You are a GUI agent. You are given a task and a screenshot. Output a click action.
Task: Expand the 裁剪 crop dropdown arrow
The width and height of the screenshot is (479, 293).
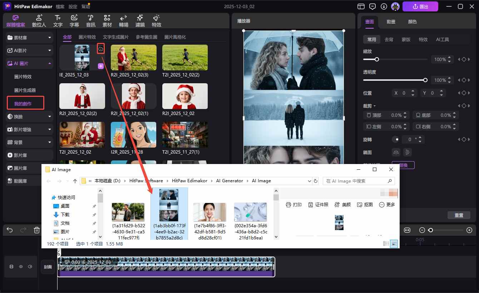click(375, 106)
